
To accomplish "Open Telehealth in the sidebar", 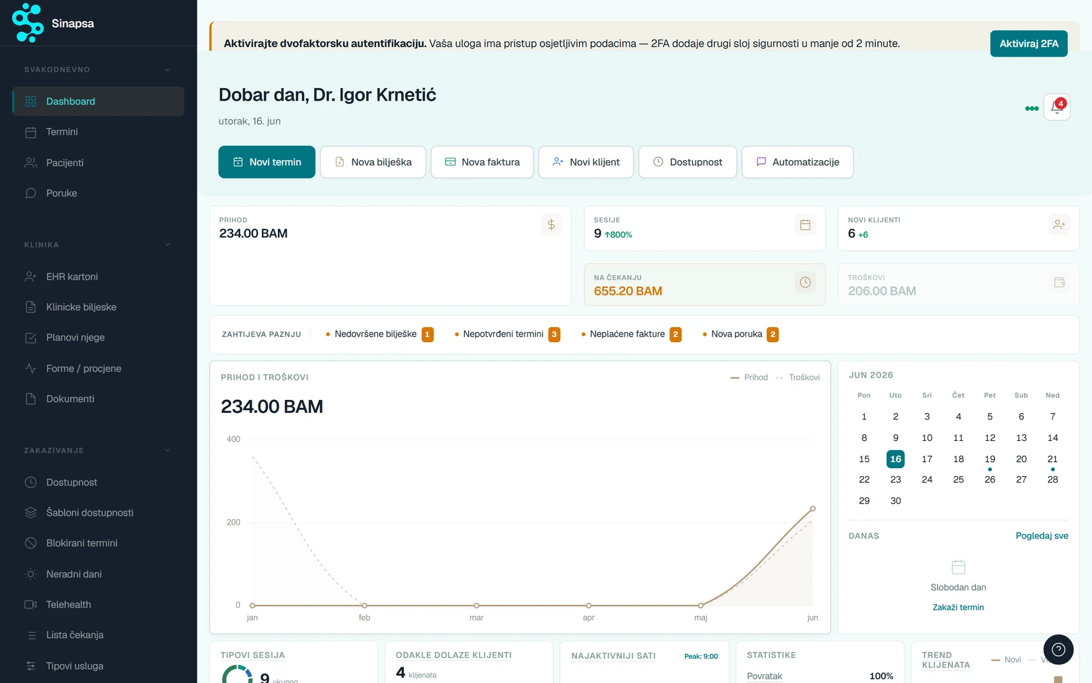I will 98,604.
